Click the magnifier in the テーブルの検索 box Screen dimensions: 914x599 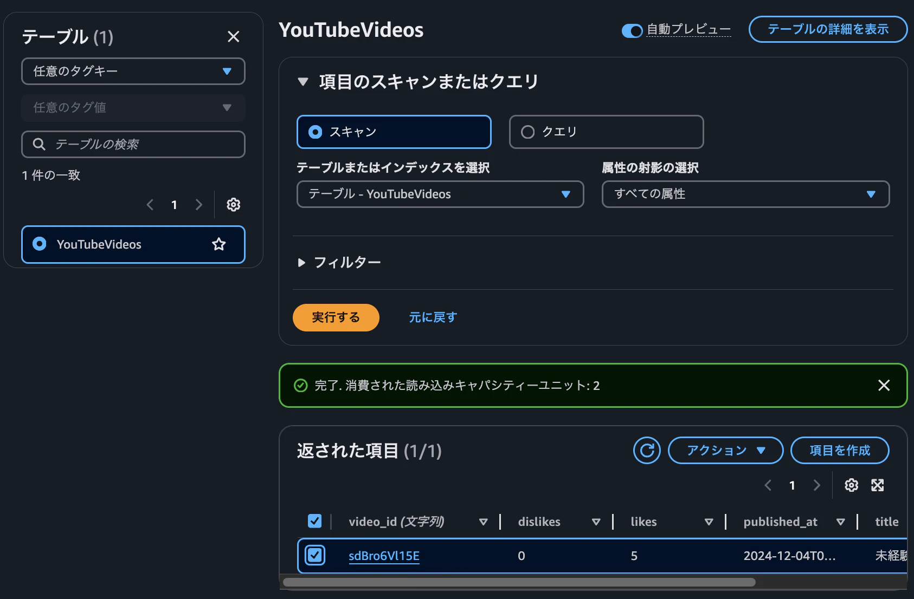tap(38, 144)
